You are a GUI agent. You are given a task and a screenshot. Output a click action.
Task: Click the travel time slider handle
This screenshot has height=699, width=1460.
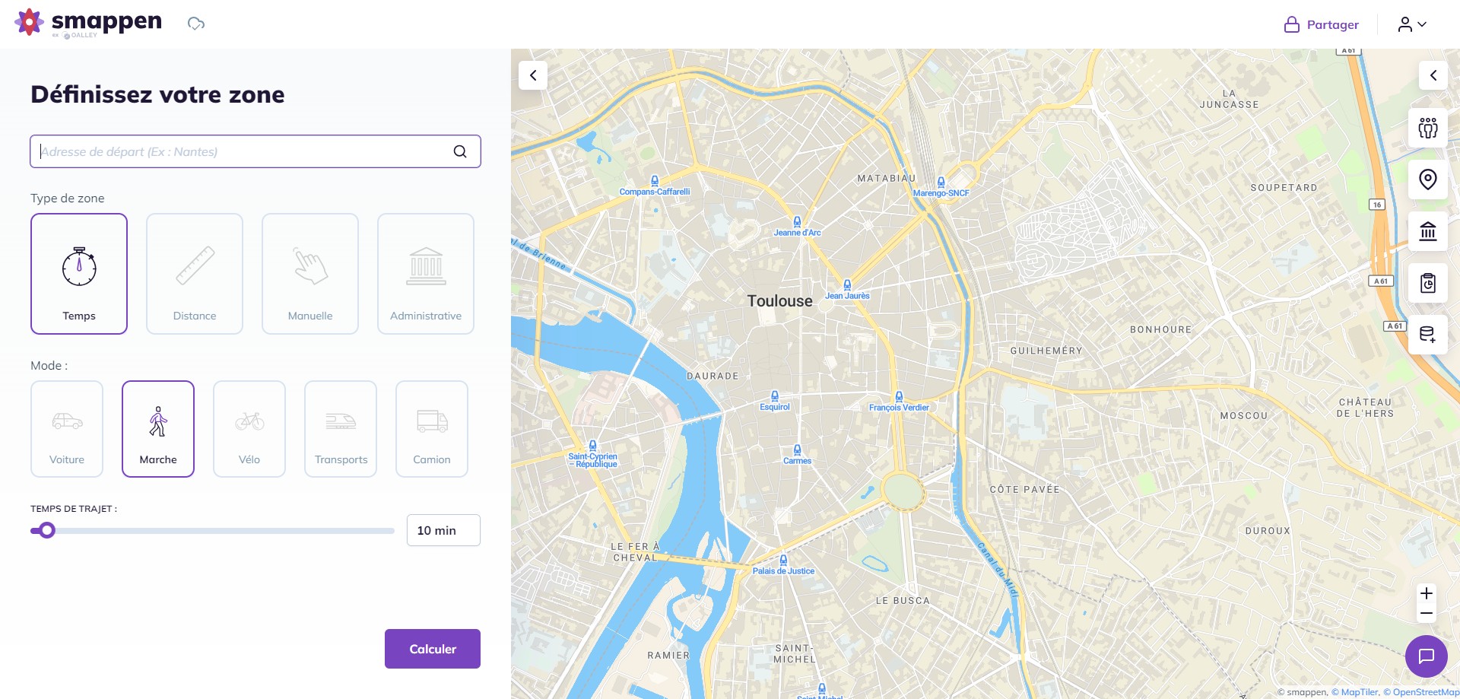tap(47, 530)
